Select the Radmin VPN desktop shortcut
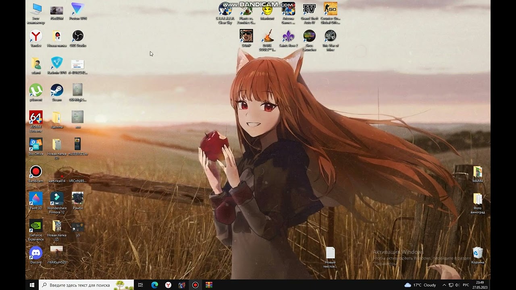The width and height of the screenshot is (516, 290). tap(57, 66)
